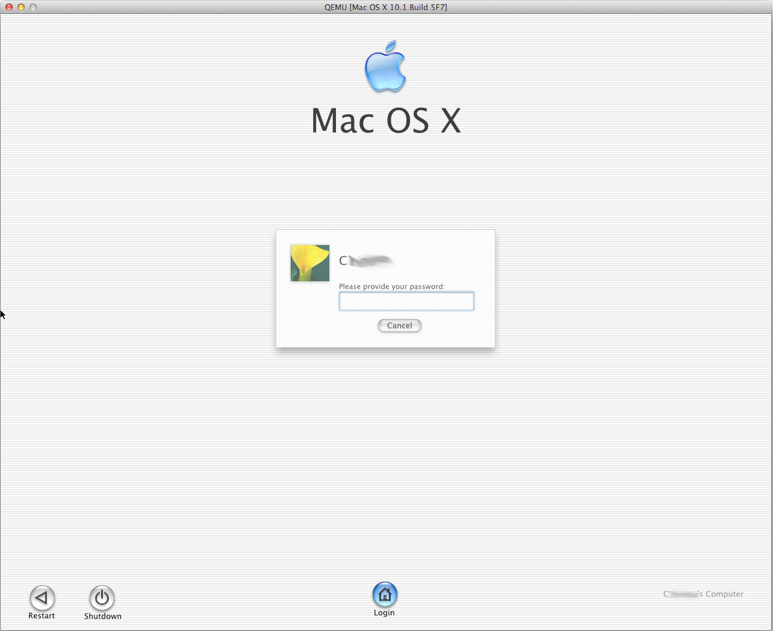773x631 pixels.
Task: Minimize the QEMU window with yellow button
Action: coord(21,7)
